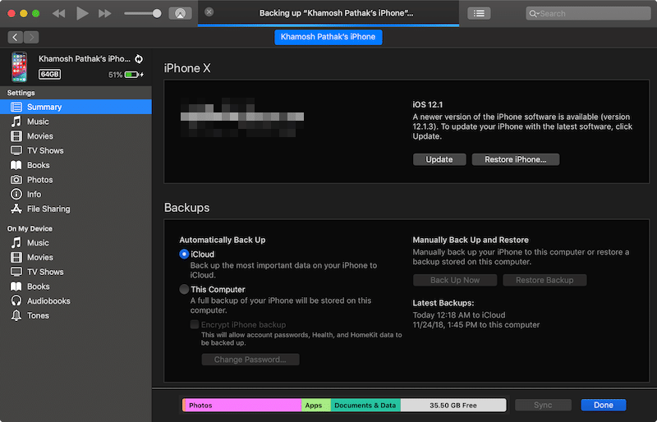Viewport: 657px width, 422px height.
Task: Click the sync icon beside device name
Action: tap(138, 59)
